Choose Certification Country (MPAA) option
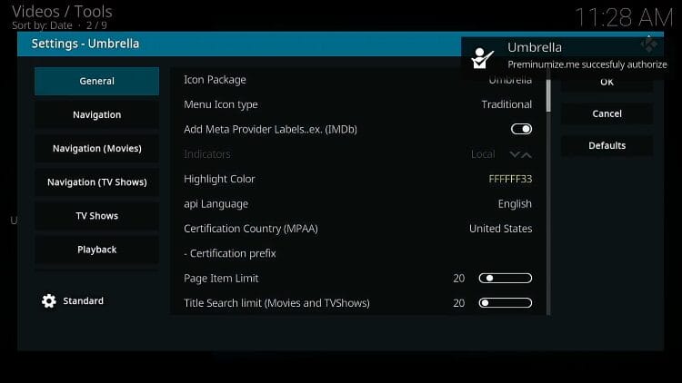Viewport: 682px width, 383px height. [x=357, y=229]
